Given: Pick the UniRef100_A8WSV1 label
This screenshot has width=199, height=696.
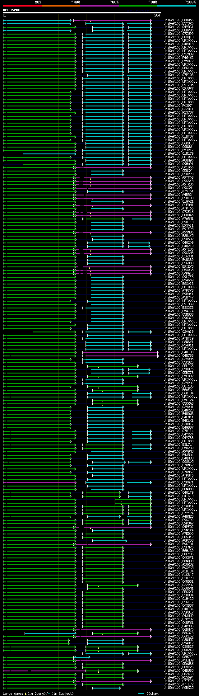Looking at the screenshot, I should coord(178,342).
